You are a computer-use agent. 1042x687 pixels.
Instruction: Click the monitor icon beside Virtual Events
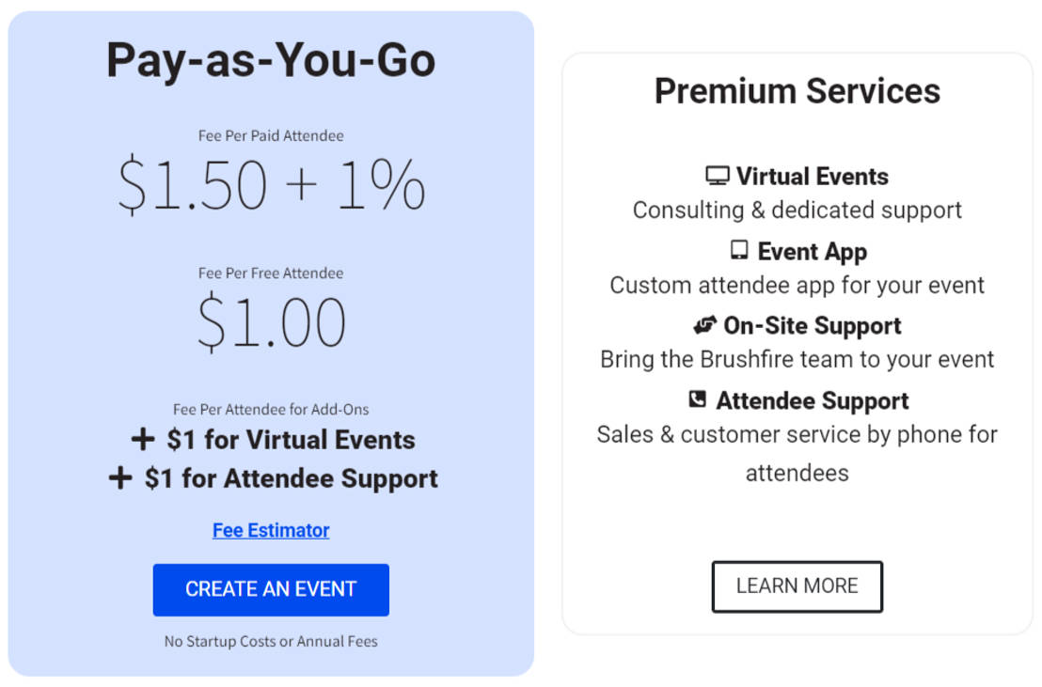point(718,176)
